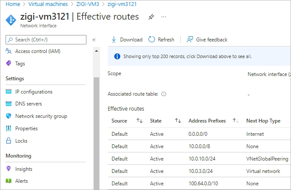Click the VNetGlobalPeering next hop cell
The height and width of the screenshot is (190, 291).
click(x=267, y=159)
